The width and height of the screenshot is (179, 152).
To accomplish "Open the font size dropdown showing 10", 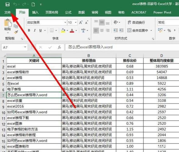I will point(76,22).
